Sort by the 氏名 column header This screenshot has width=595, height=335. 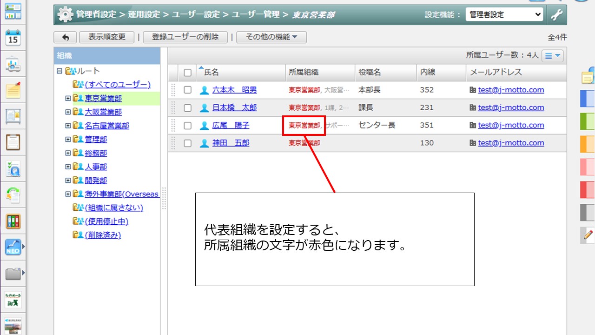tap(212, 73)
